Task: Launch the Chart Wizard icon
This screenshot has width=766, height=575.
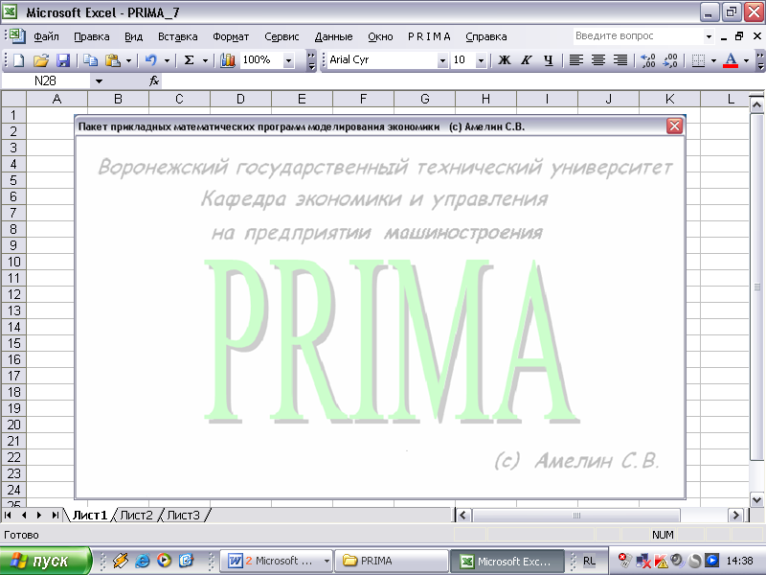Action: (227, 60)
